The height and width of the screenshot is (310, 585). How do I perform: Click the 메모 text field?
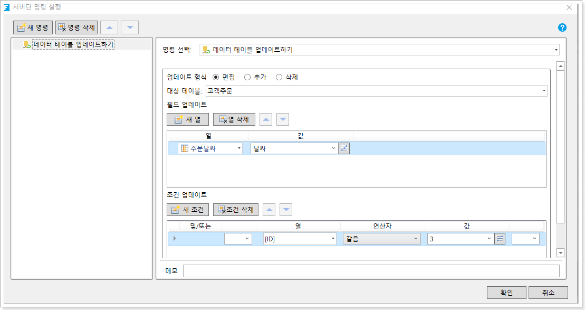click(371, 271)
